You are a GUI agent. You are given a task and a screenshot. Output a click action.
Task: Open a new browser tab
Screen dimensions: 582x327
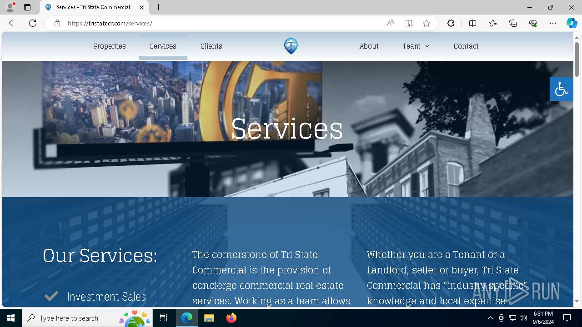tap(158, 7)
